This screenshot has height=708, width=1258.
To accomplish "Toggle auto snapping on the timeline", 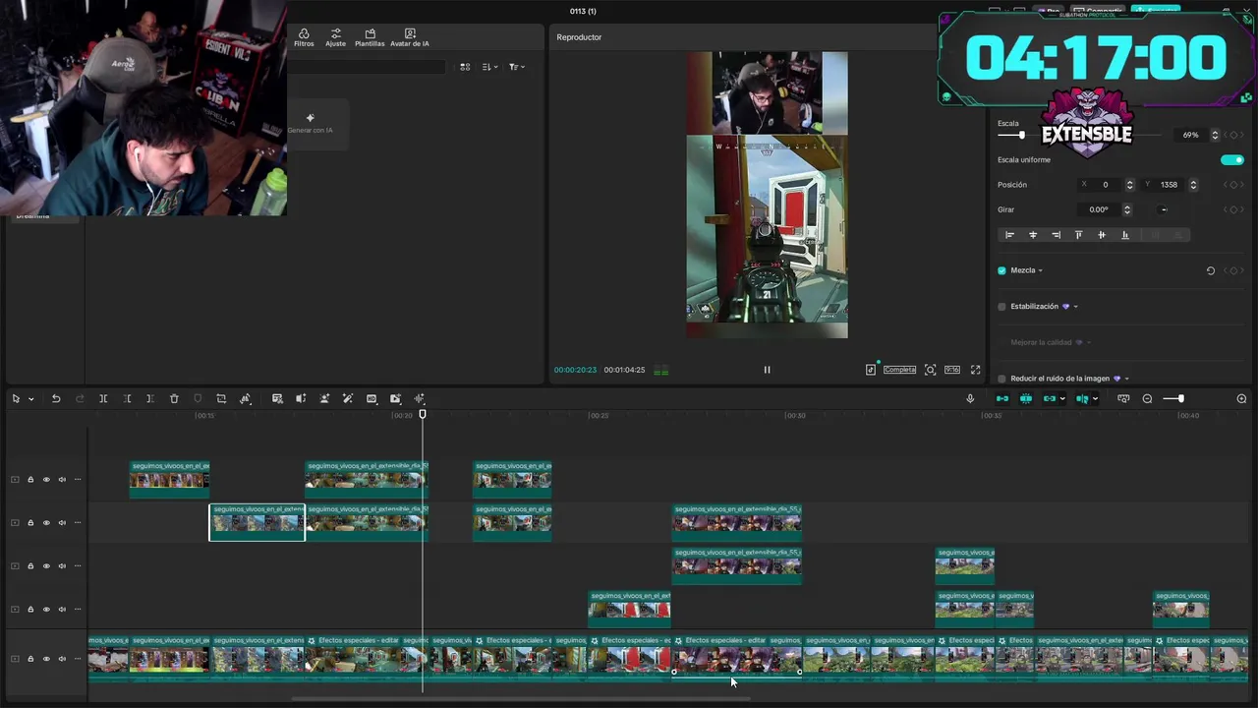I will (x=1026, y=398).
